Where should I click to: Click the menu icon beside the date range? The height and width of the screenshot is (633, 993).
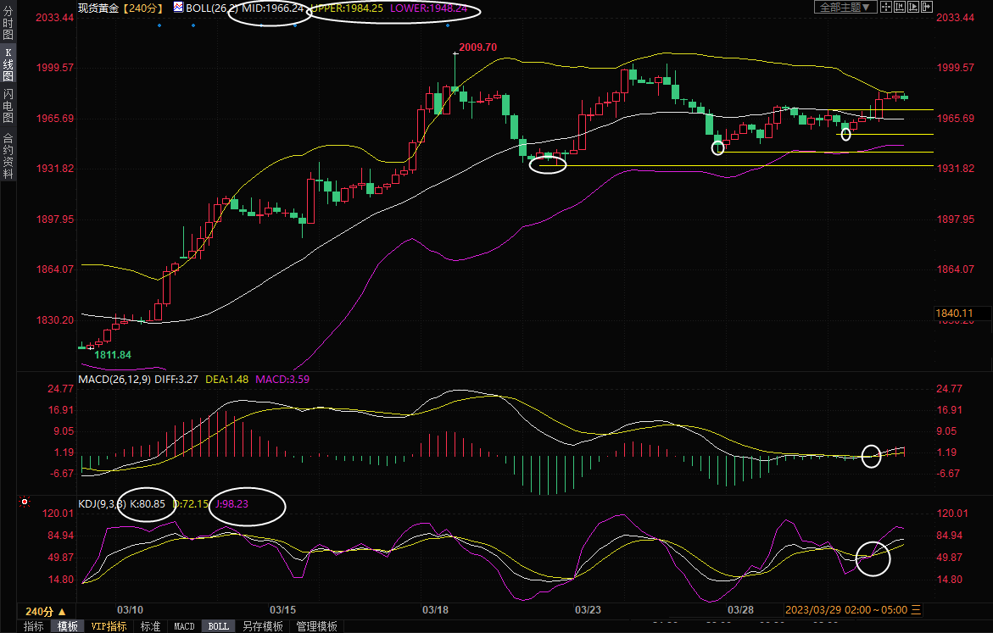coord(916,610)
